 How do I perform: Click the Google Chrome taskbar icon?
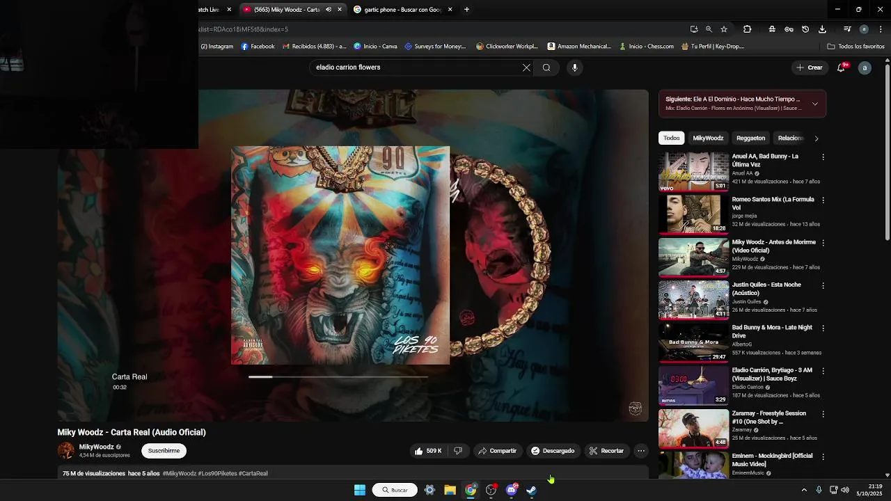[471, 490]
